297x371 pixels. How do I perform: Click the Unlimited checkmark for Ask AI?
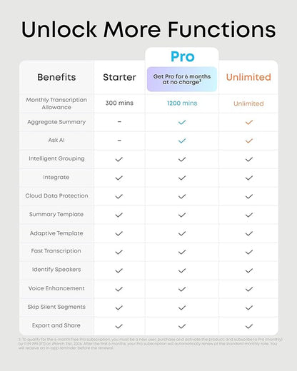[x=249, y=141]
